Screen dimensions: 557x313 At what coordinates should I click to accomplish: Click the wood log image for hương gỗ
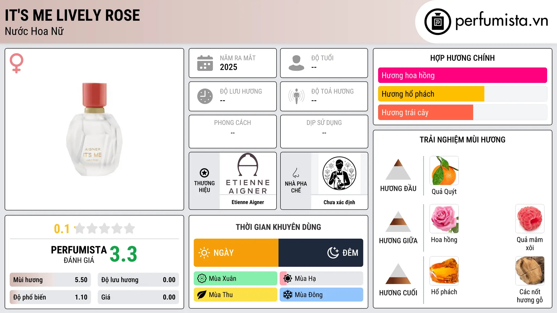coord(530,271)
